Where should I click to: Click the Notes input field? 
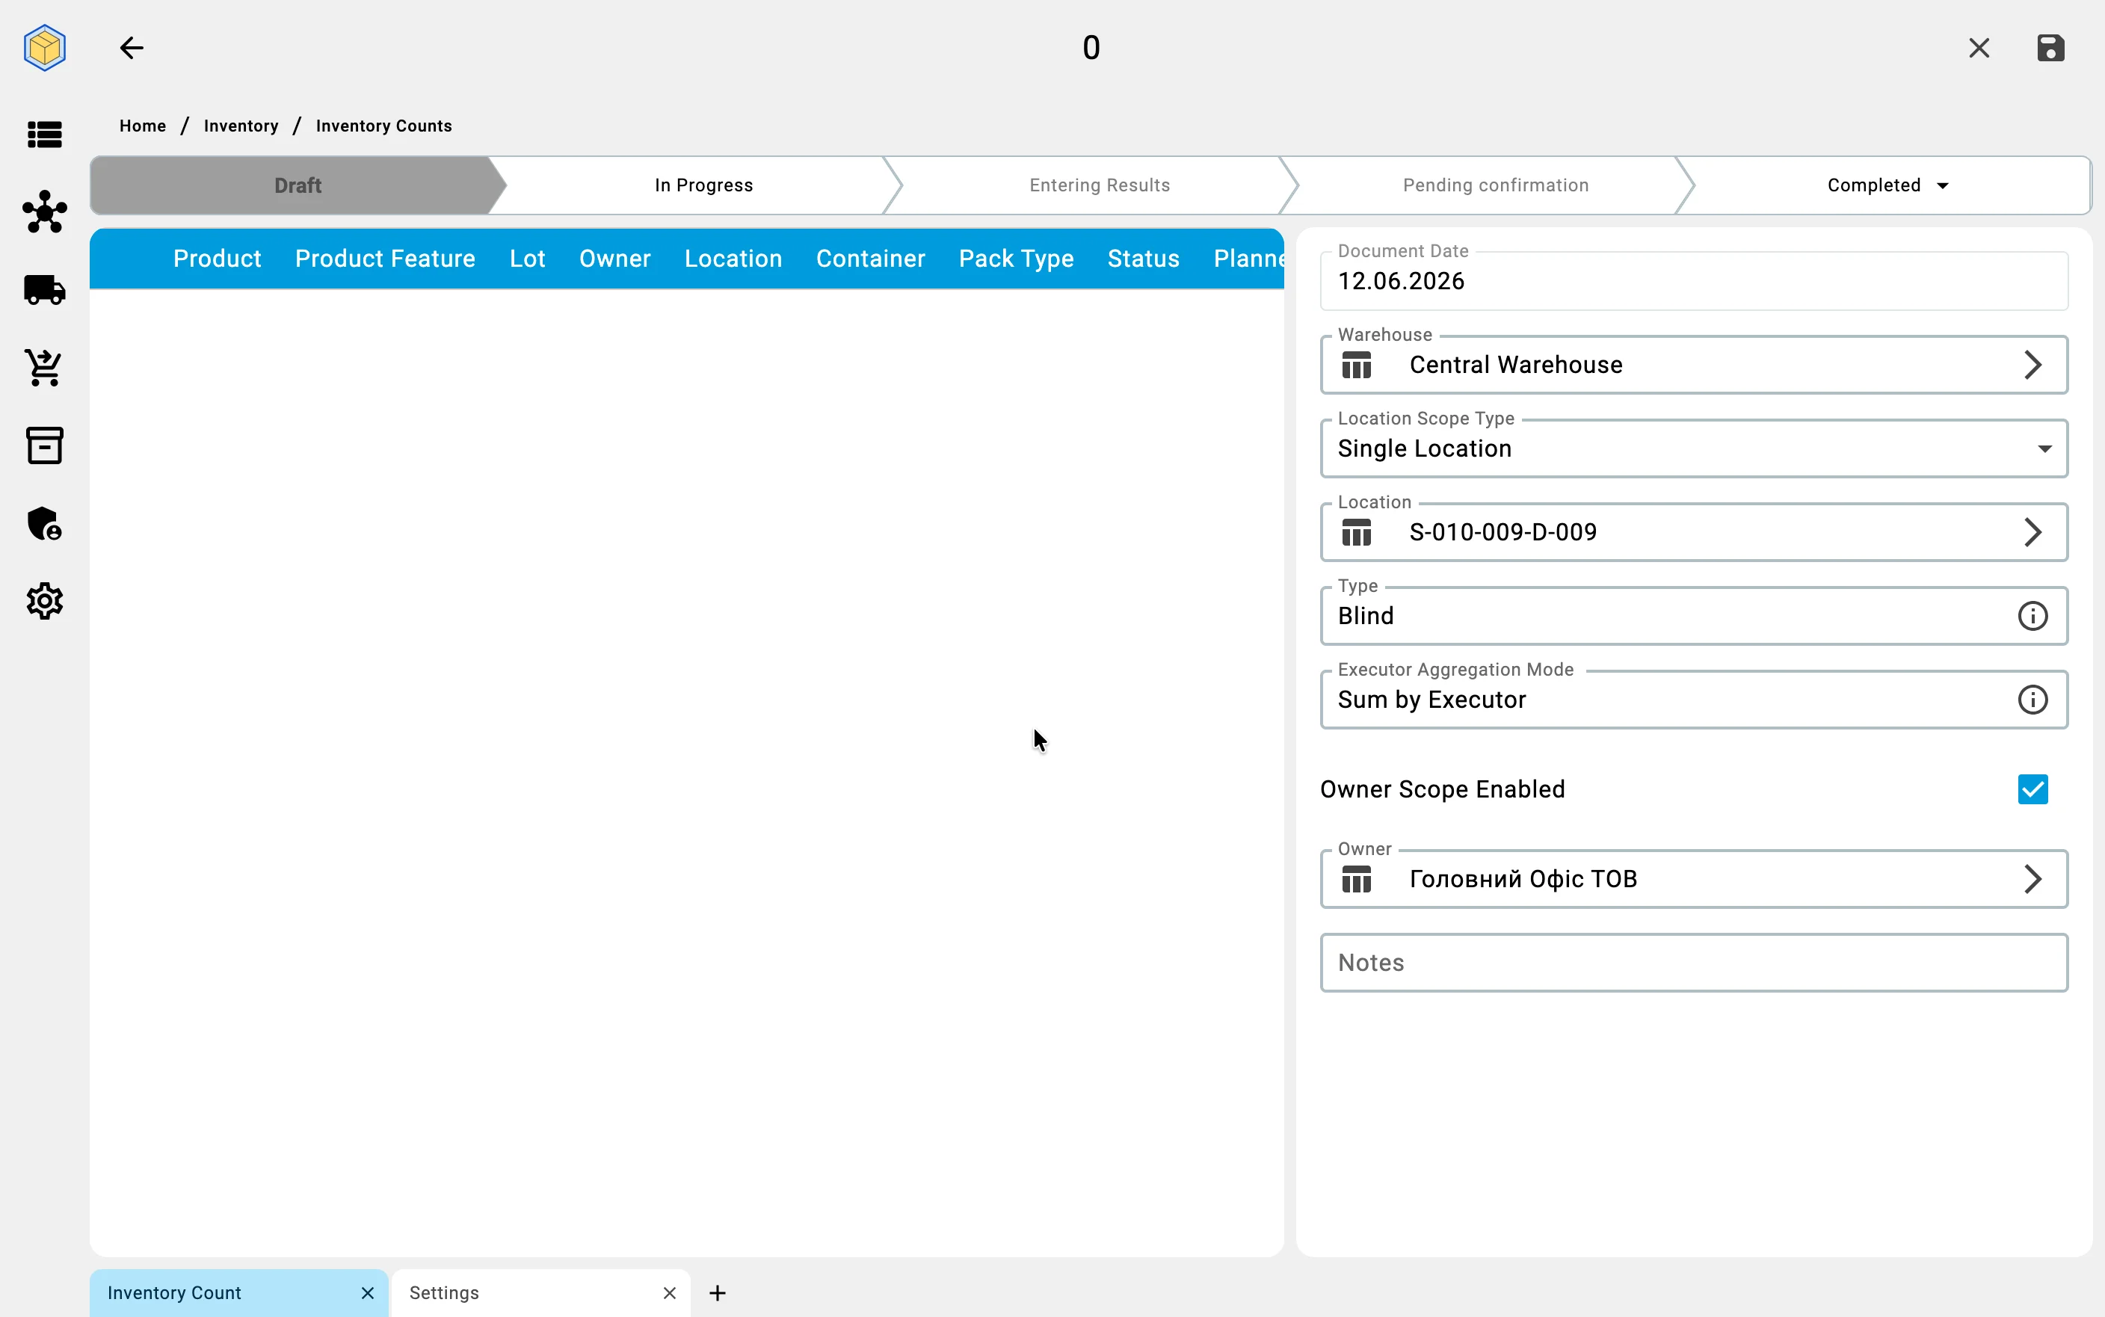point(1693,963)
